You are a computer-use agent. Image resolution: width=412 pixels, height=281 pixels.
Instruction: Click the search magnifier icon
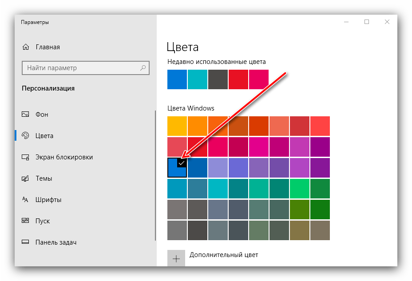coord(143,68)
